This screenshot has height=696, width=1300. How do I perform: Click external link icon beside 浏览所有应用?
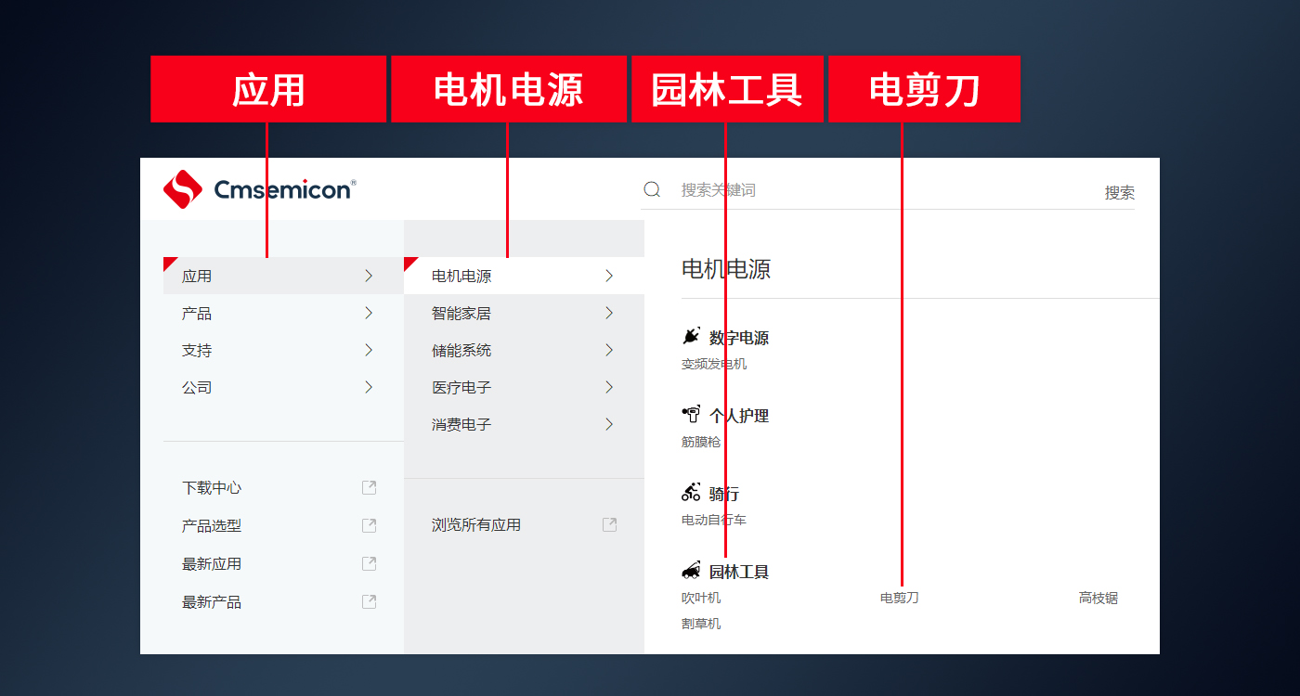(x=609, y=524)
